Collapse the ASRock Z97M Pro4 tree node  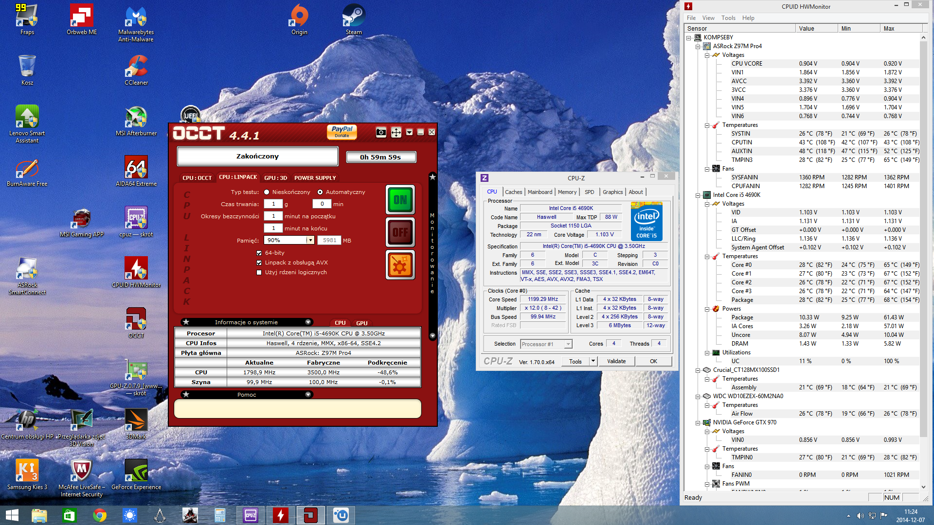click(x=698, y=47)
